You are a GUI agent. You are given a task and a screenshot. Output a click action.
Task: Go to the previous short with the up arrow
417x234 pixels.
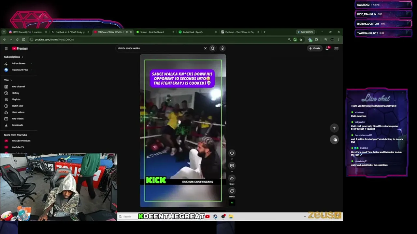tap(334, 128)
